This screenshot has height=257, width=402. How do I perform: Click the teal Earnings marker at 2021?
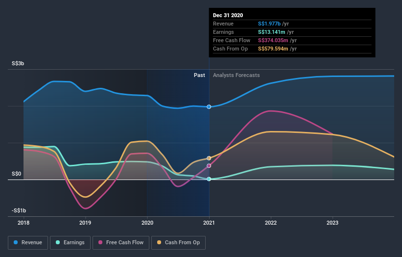coord(209,179)
